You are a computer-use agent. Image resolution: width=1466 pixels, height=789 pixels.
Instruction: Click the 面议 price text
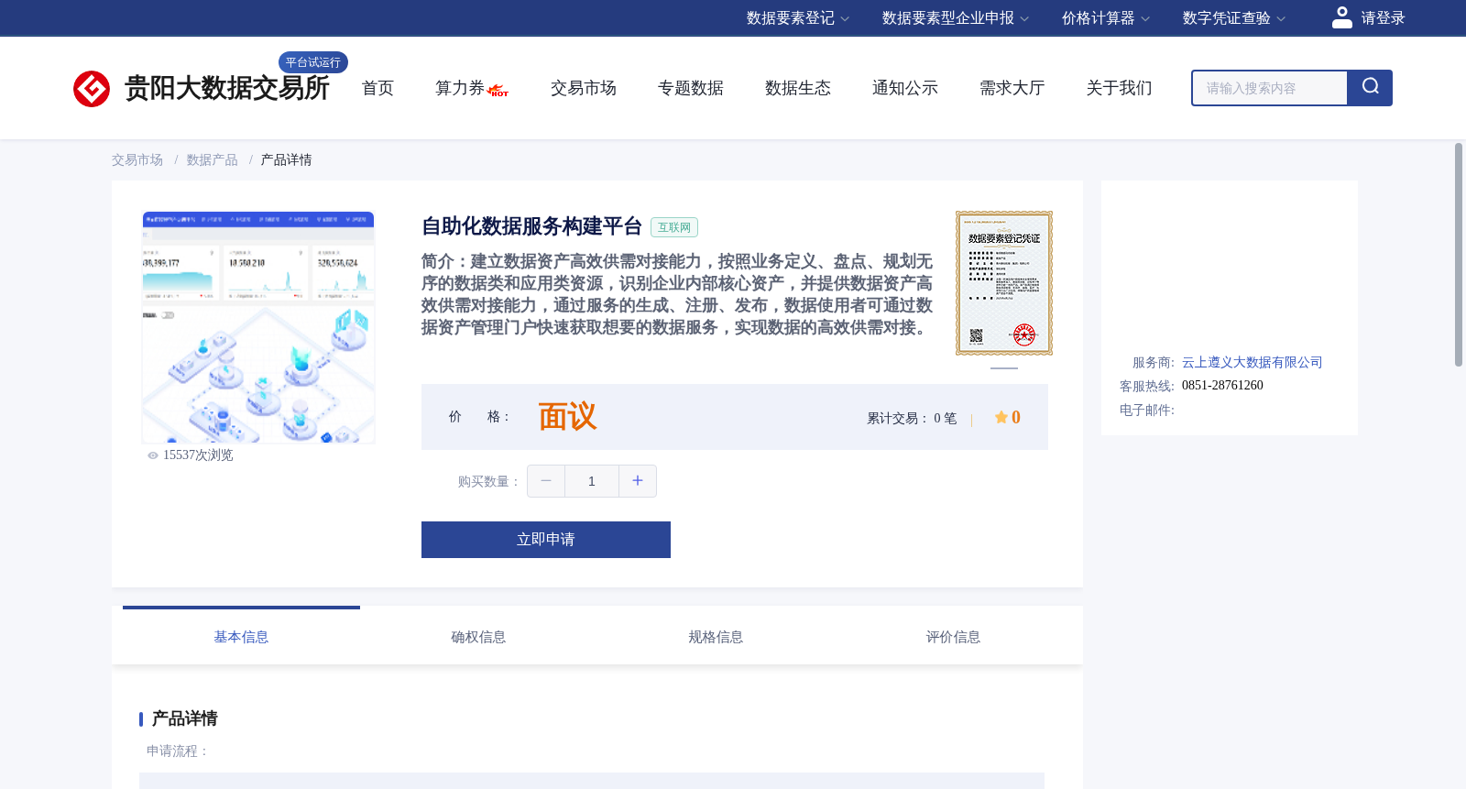tap(567, 417)
